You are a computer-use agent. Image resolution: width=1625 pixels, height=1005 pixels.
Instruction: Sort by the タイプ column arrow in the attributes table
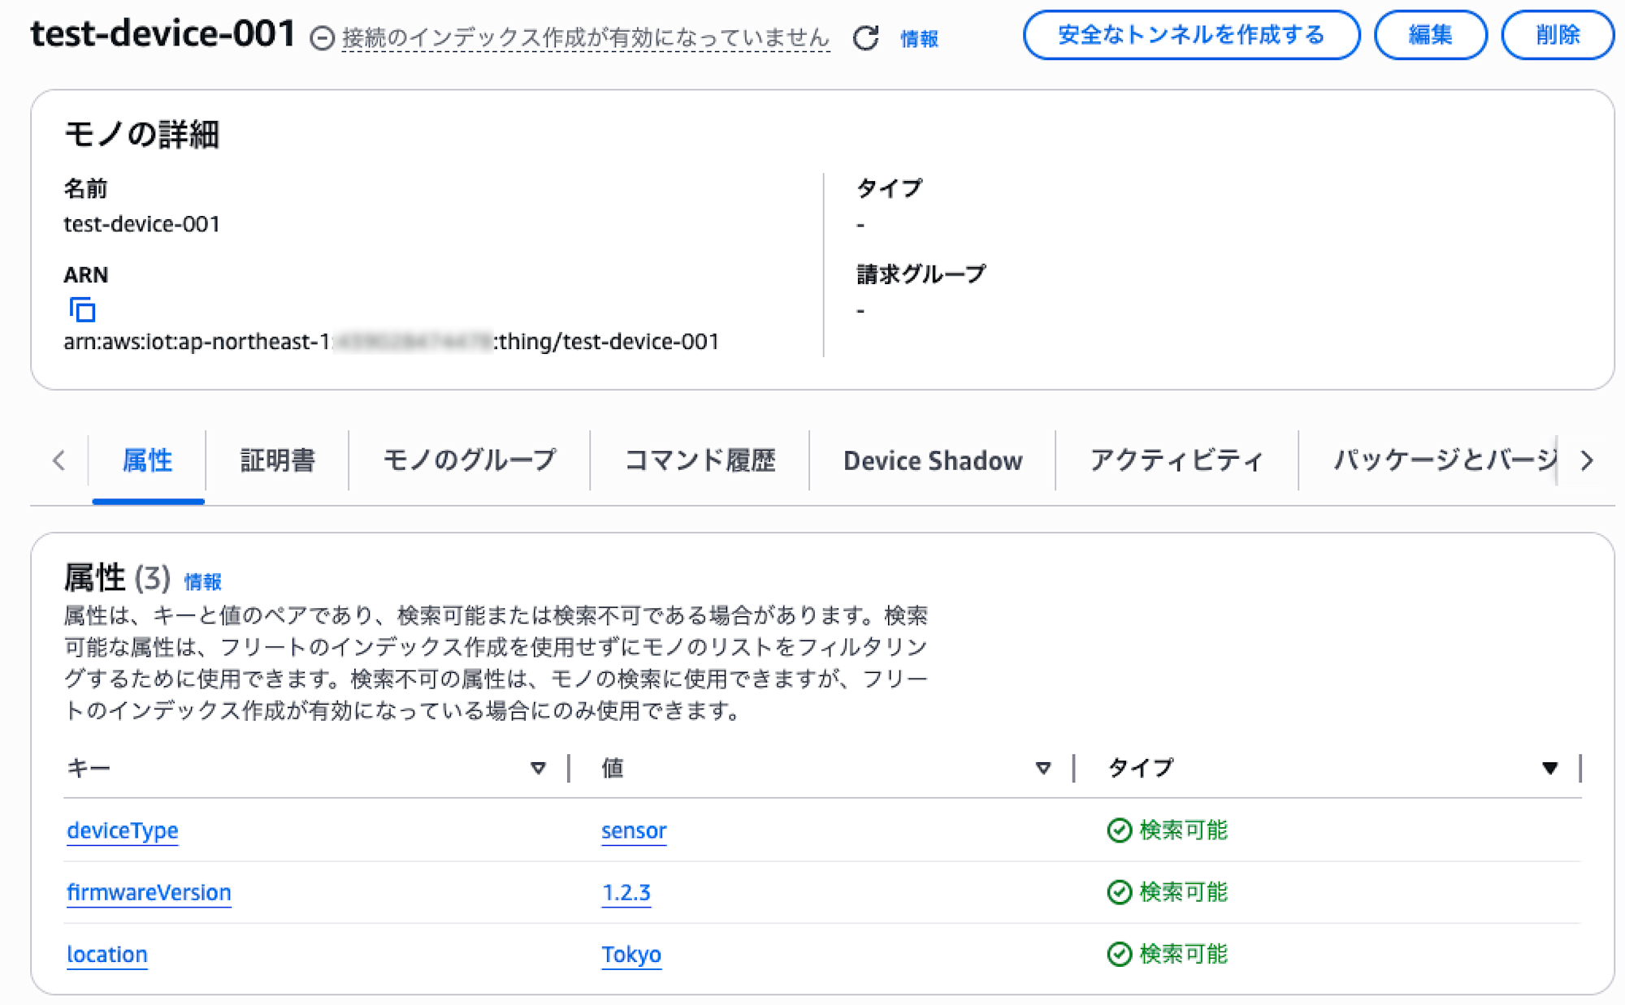[1549, 768]
